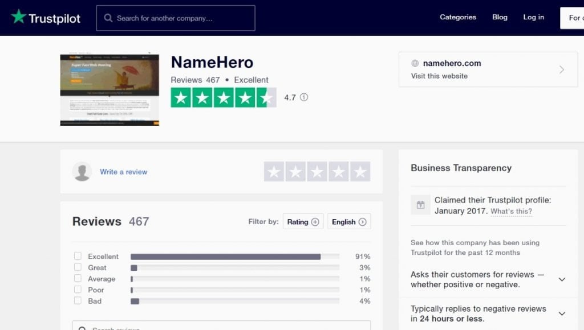Click the Average 1% rating bar
The height and width of the screenshot is (330, 584).
[235, 279]
